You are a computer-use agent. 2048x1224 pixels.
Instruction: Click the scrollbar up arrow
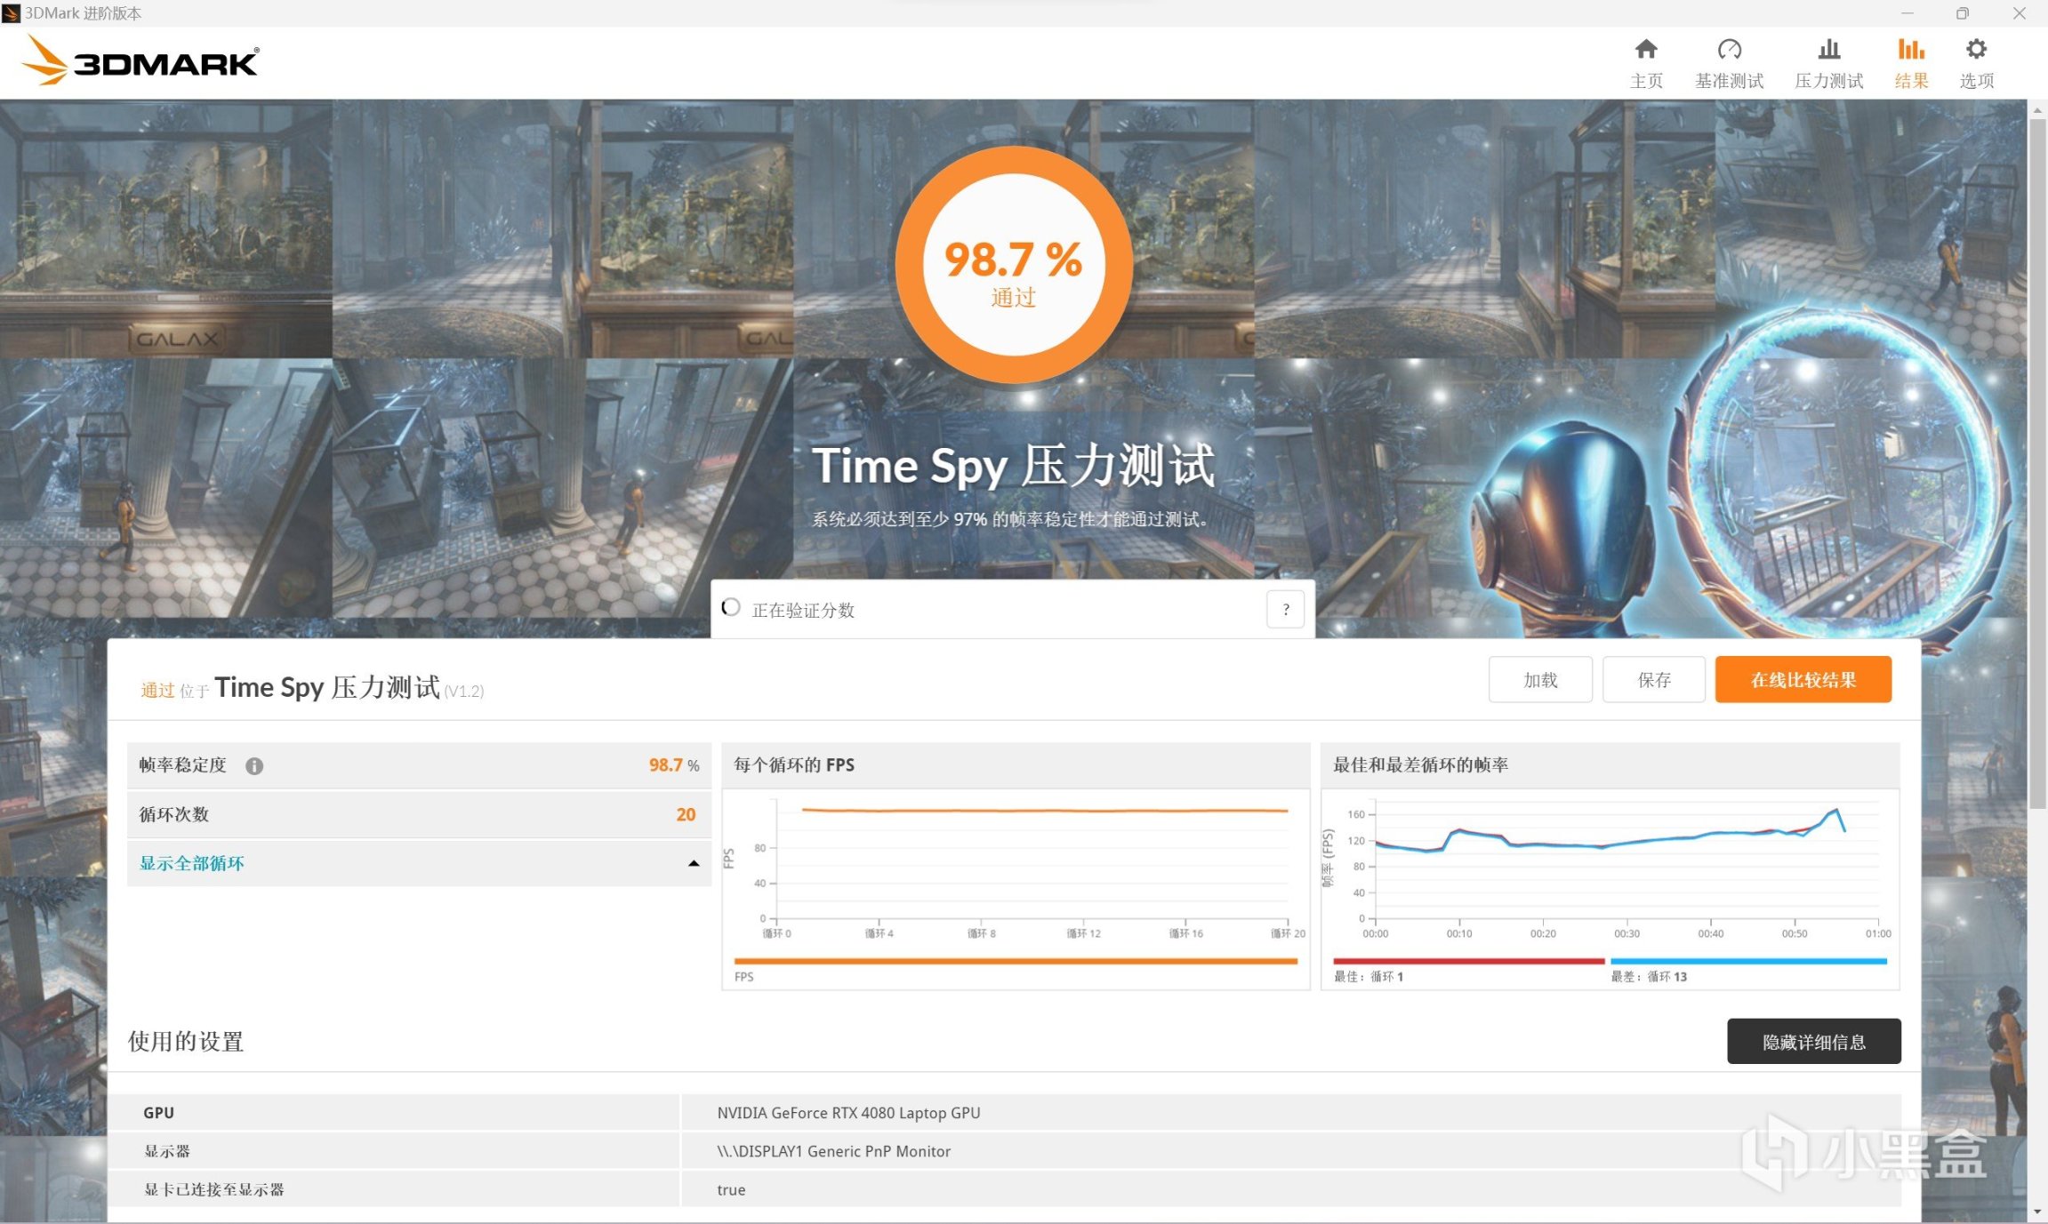(x=2037, y=110)
